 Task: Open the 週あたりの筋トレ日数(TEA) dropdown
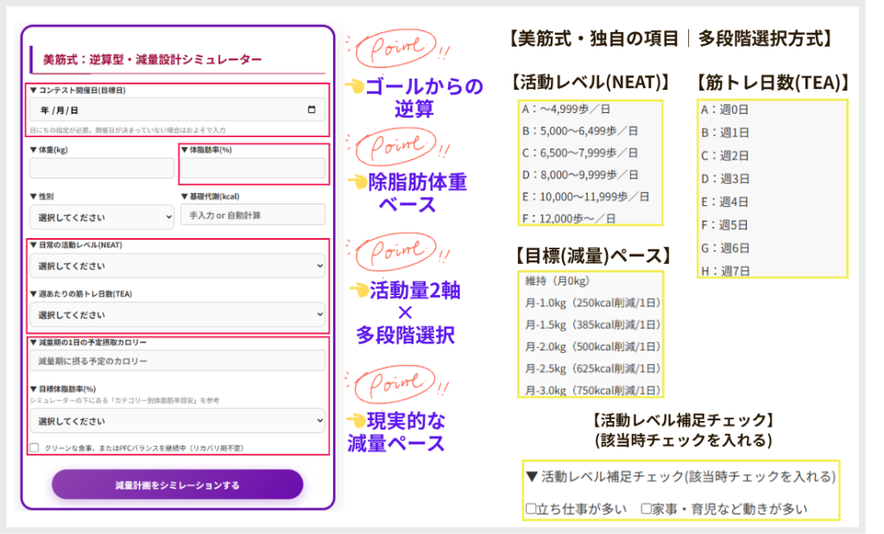point(177,316)
